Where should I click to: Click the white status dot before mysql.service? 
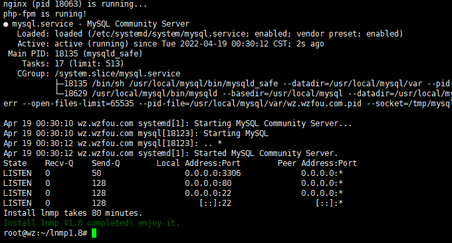6,25
